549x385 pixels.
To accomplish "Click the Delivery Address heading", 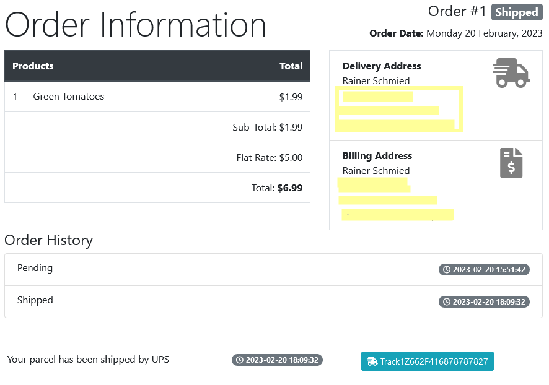I will click(x=382, y=66).
